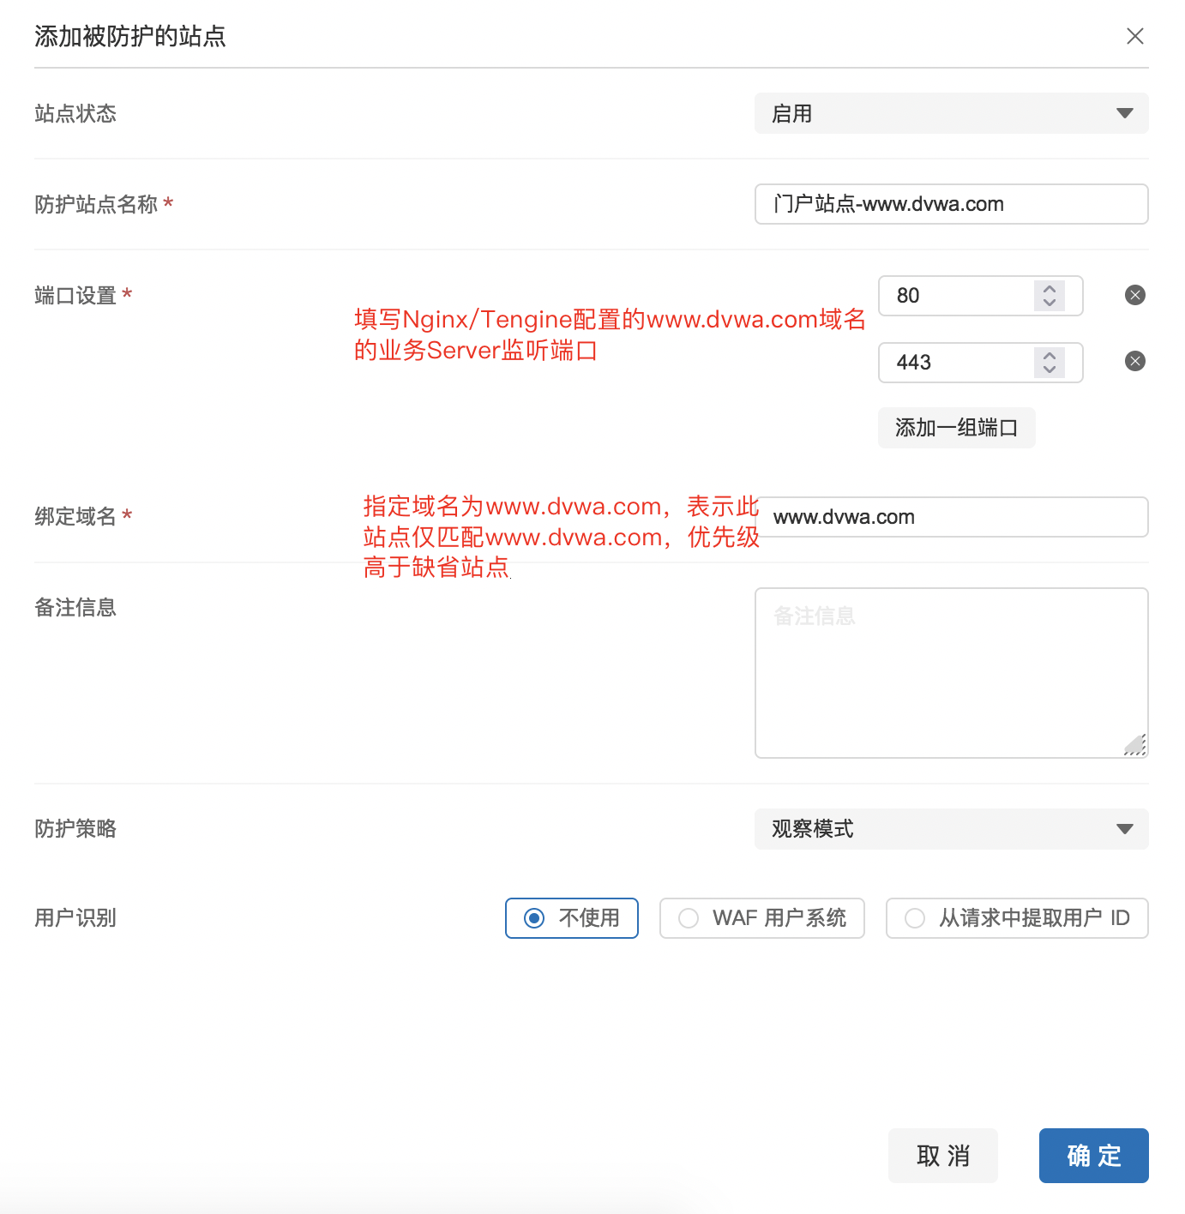The image size is (1185, 1214).
Task: Decrease port 443 value with down arrow
Action: pyautogui.click(x=1050, y=370)
